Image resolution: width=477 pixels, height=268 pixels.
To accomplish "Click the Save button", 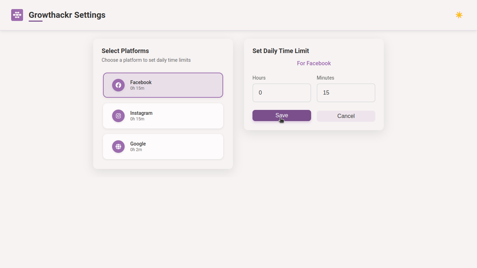I will click(x=281, y=115).
